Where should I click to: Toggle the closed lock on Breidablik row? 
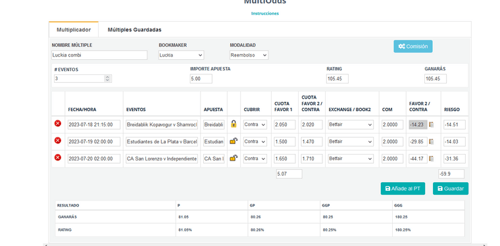click(234, 124)
